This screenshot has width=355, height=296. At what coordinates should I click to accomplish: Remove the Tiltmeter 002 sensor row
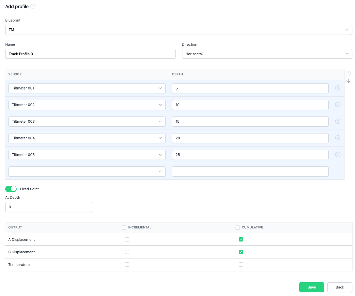coord(338,105)
